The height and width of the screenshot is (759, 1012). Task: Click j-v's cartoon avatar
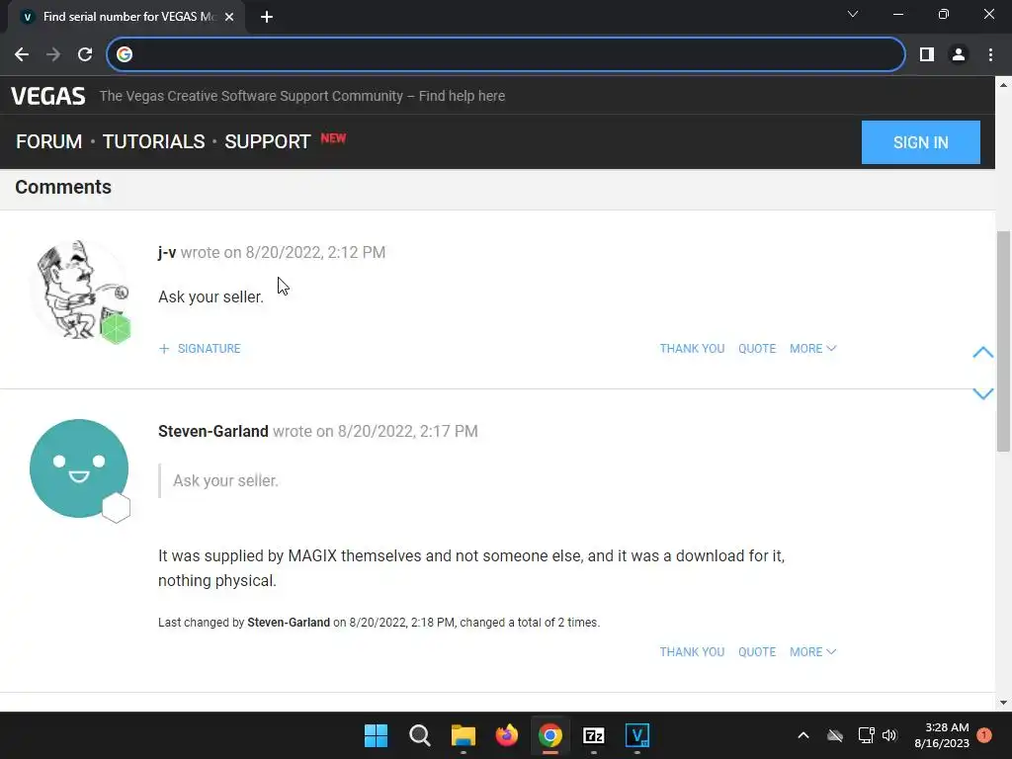(79, 290)
